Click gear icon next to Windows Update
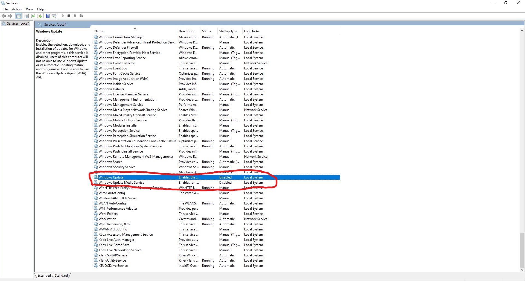Viewport: 525px width, 281px height. coord(96,177)
